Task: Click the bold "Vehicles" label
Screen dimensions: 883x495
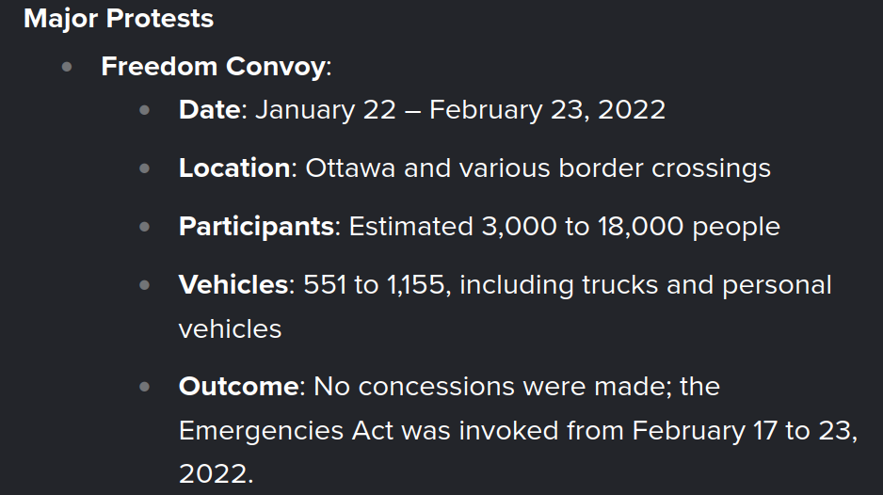Action: (x=233, y=285)
